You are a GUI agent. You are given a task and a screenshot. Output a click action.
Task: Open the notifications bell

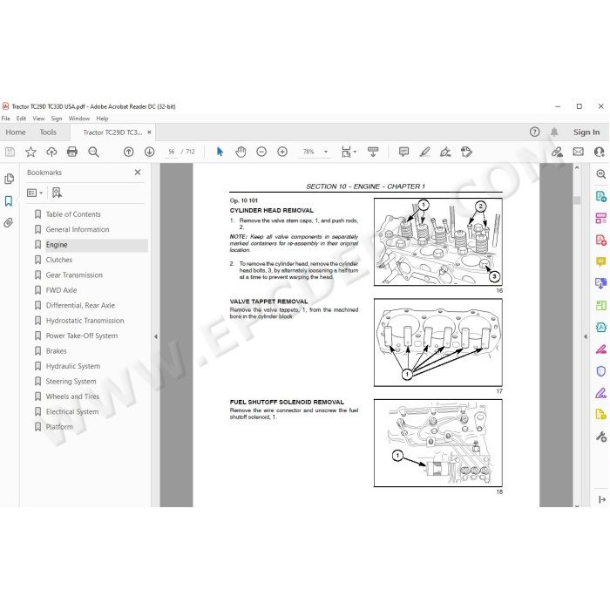tap(554, 132)
